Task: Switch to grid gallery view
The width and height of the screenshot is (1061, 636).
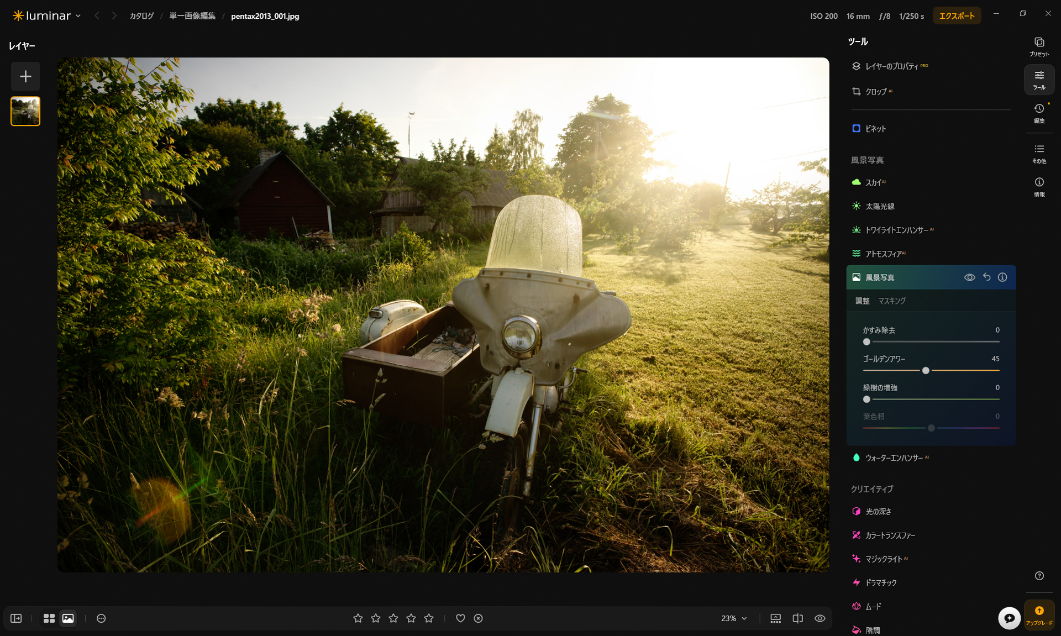Action: click(49, 618)
